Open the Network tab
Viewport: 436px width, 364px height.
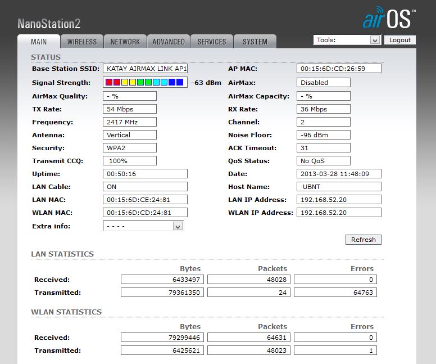pos(125,42)
